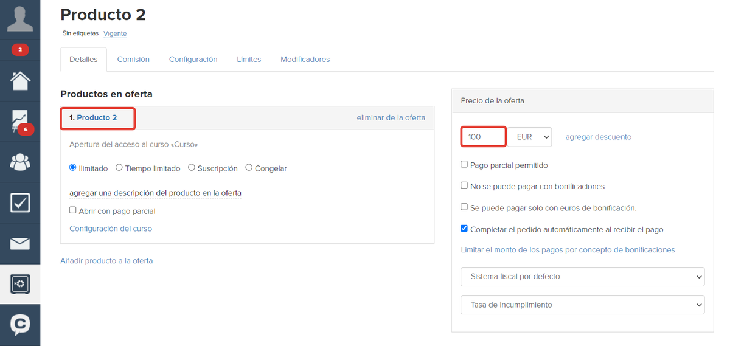The height and width of the screenshot is (346, 730).
Task: Click the Productos en oferta heading
Action: click(x=106, y=94)
